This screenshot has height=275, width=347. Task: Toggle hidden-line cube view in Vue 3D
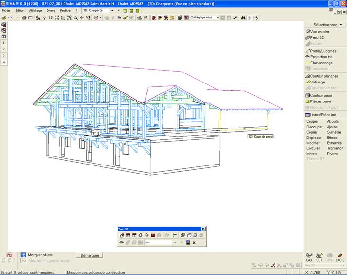189,235
